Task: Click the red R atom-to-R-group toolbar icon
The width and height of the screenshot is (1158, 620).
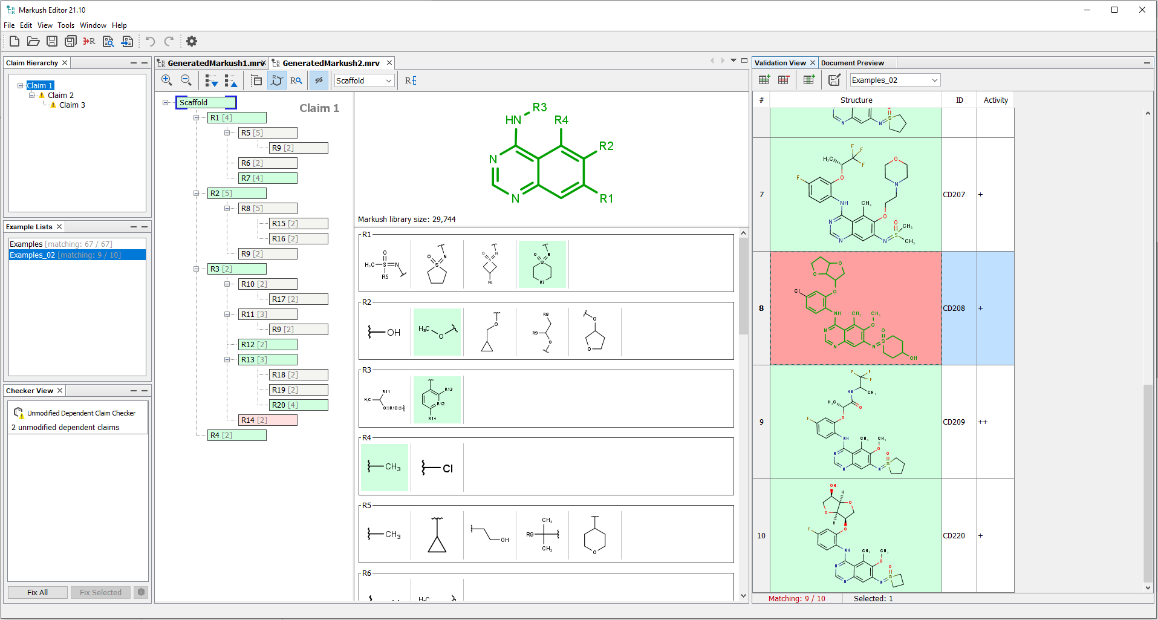Action: tap(89, 41)
